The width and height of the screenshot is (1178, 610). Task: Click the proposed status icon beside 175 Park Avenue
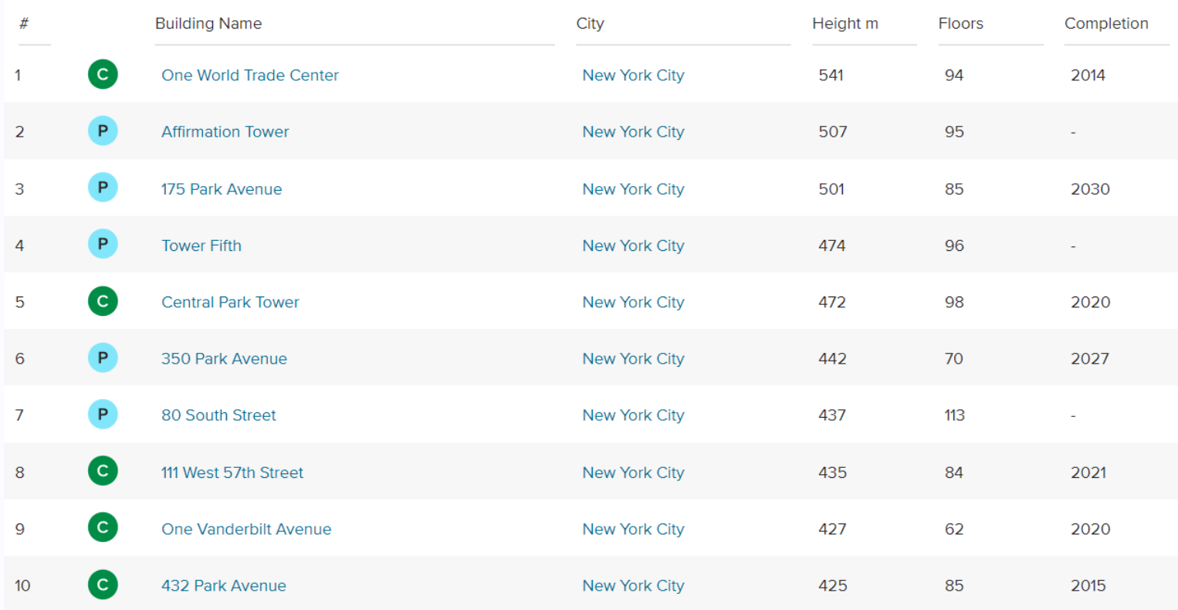click(x=103, y=188)
